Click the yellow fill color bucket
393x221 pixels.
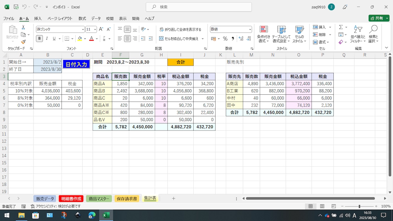(x=80, y=39)
